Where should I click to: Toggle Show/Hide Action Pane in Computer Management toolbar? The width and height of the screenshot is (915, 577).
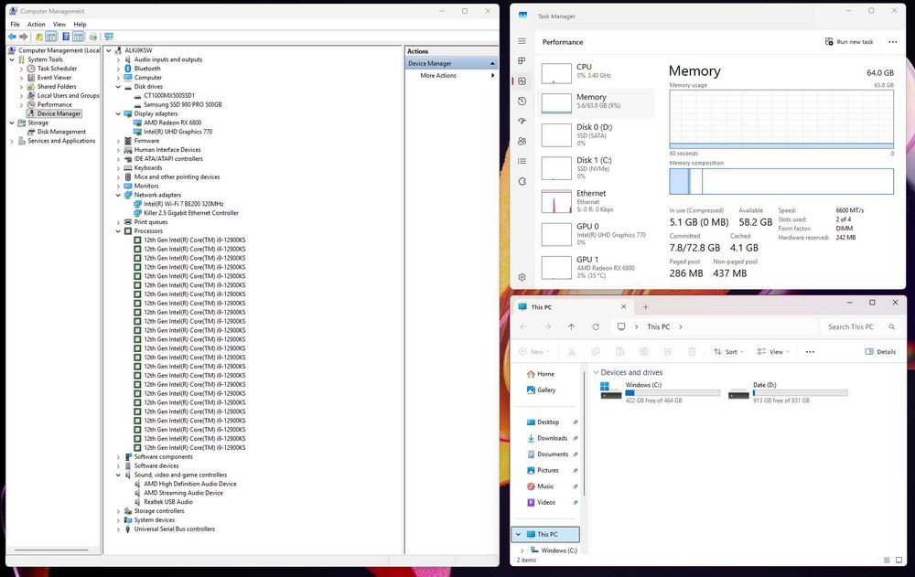tap(78, 37)
